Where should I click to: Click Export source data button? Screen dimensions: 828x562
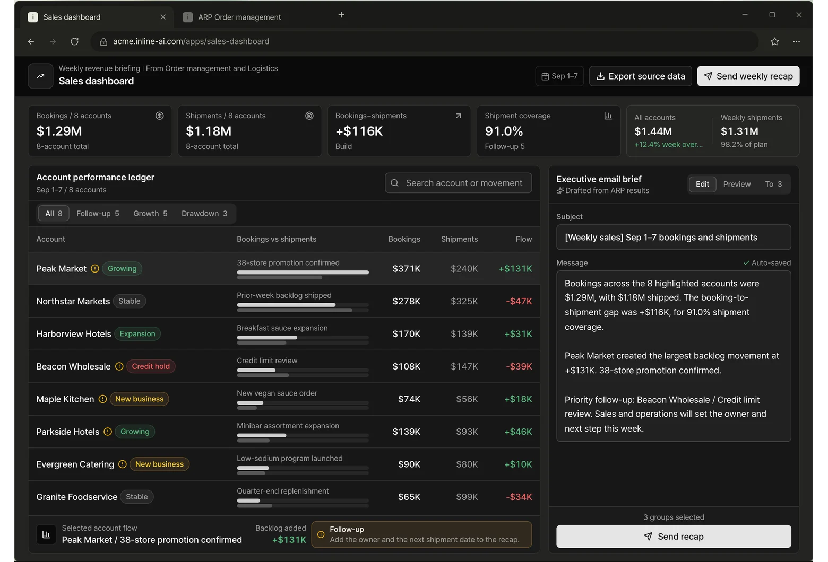pyautogui.click(x=640, y=76)
